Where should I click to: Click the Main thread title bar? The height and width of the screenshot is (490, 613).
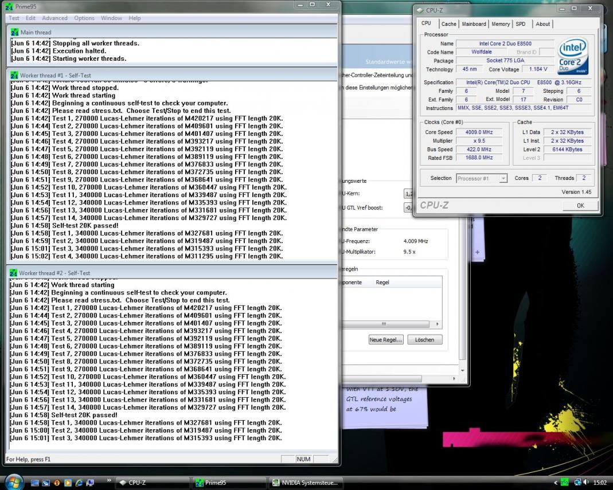(172, 33)
